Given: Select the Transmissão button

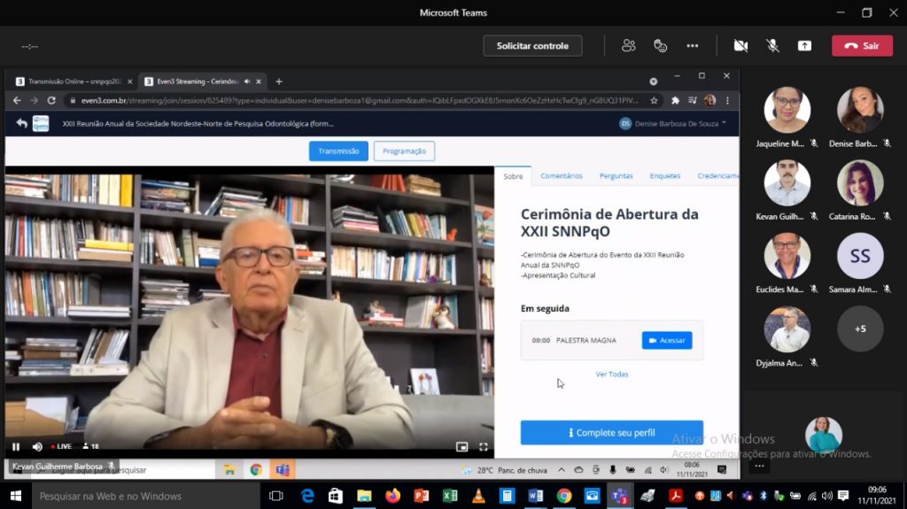Looking at the screenshot, I should tap(338, 151).
